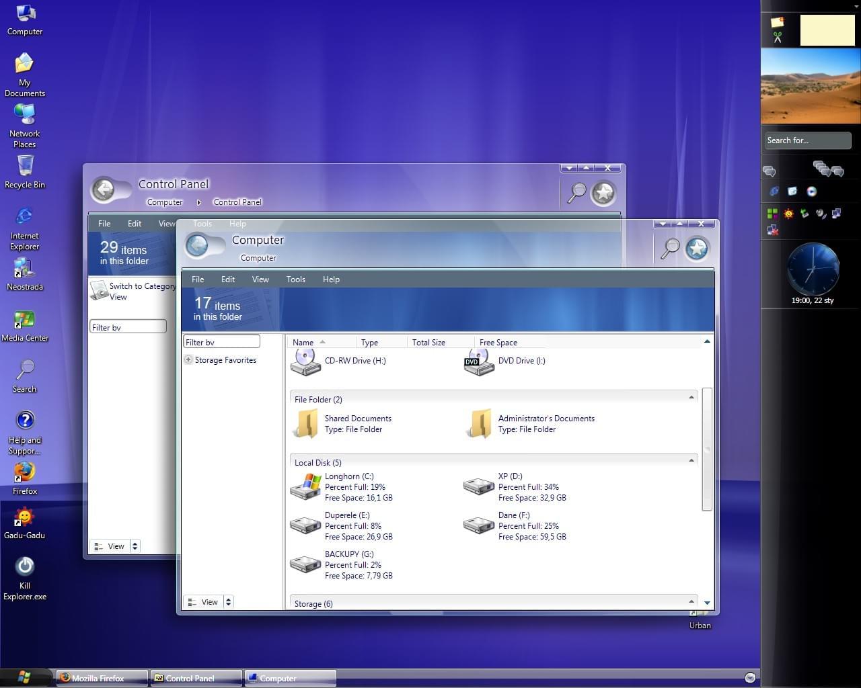Collapse the File Folder (2) group

691,397
